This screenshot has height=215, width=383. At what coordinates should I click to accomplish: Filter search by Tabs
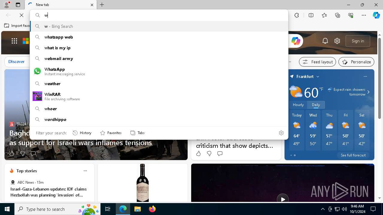pyautogui.click(x=137, y=133)
